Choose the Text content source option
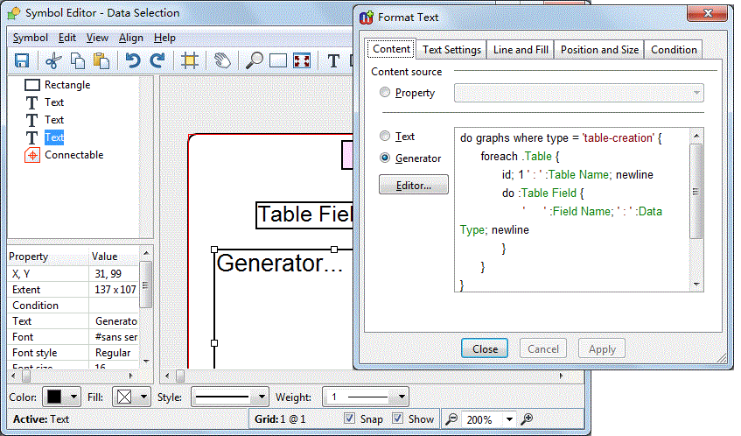 click(x=386, y=137)
